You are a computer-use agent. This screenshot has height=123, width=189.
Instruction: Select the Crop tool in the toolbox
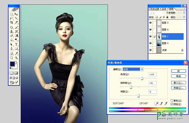[x=12, y=23]
